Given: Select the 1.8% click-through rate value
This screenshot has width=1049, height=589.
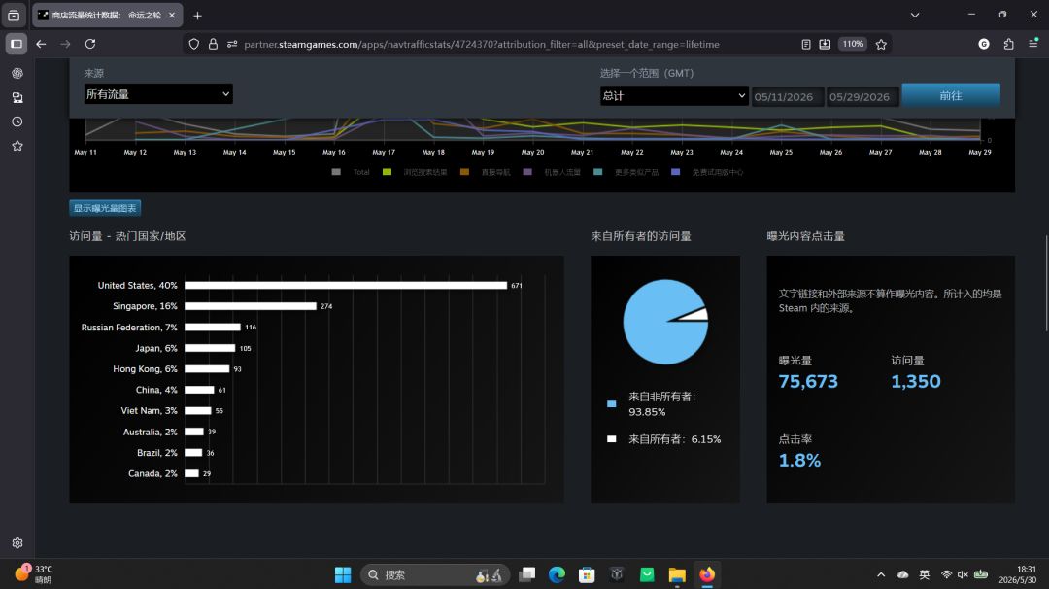Looking at the screenshot, I should pos(799,461).
